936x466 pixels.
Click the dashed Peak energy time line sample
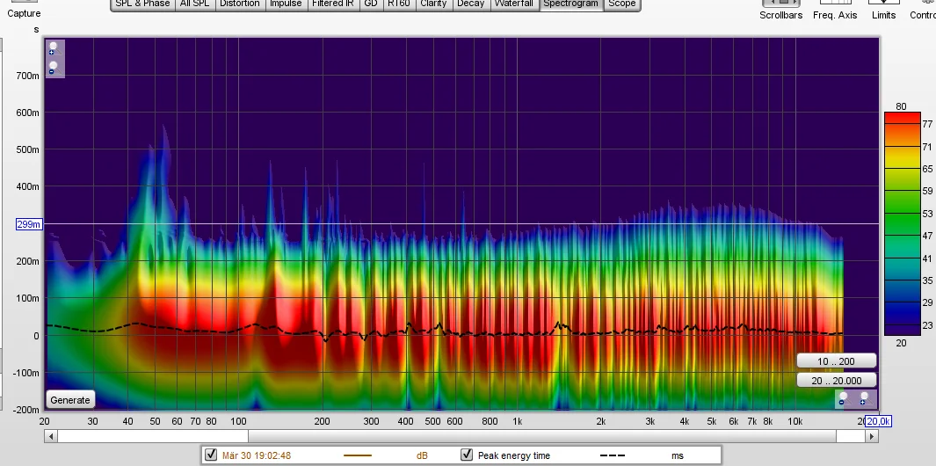pos(613,455)
